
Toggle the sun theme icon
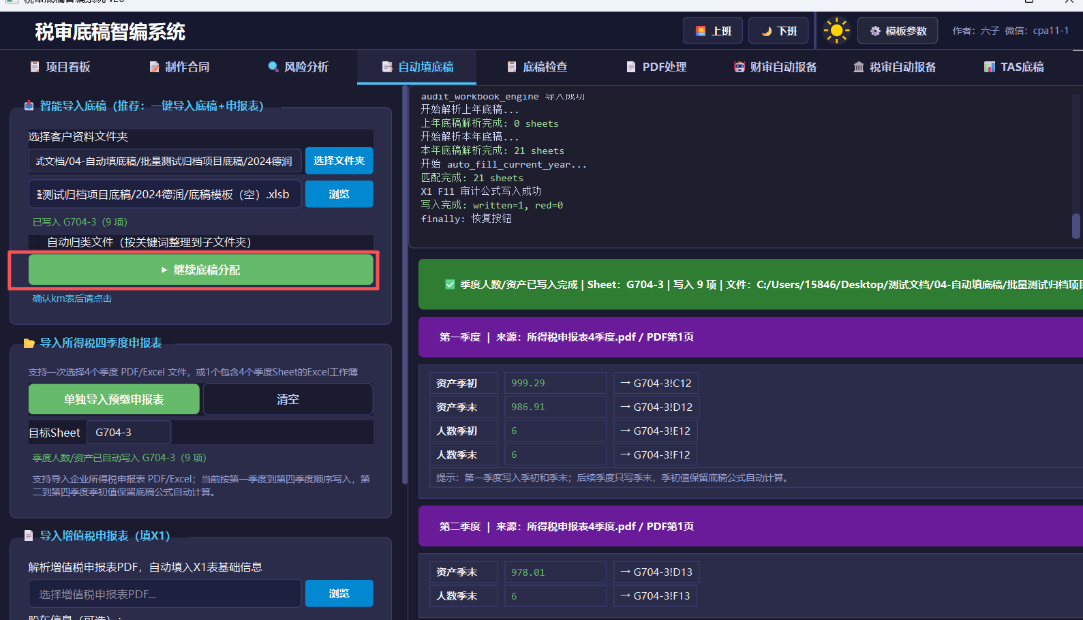point(836,31)
